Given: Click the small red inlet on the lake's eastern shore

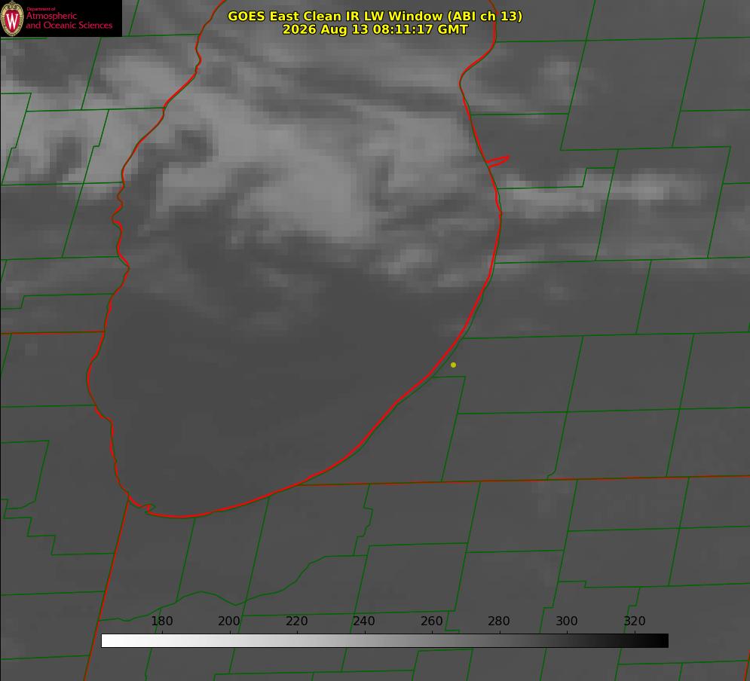Looking at the screenshot, I should coord(498,161).
